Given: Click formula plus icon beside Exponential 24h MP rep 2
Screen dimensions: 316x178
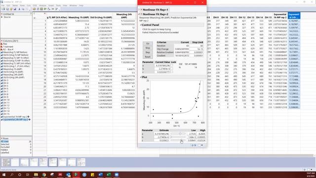Looking at the screenshot, I should (x=30, y=120).
